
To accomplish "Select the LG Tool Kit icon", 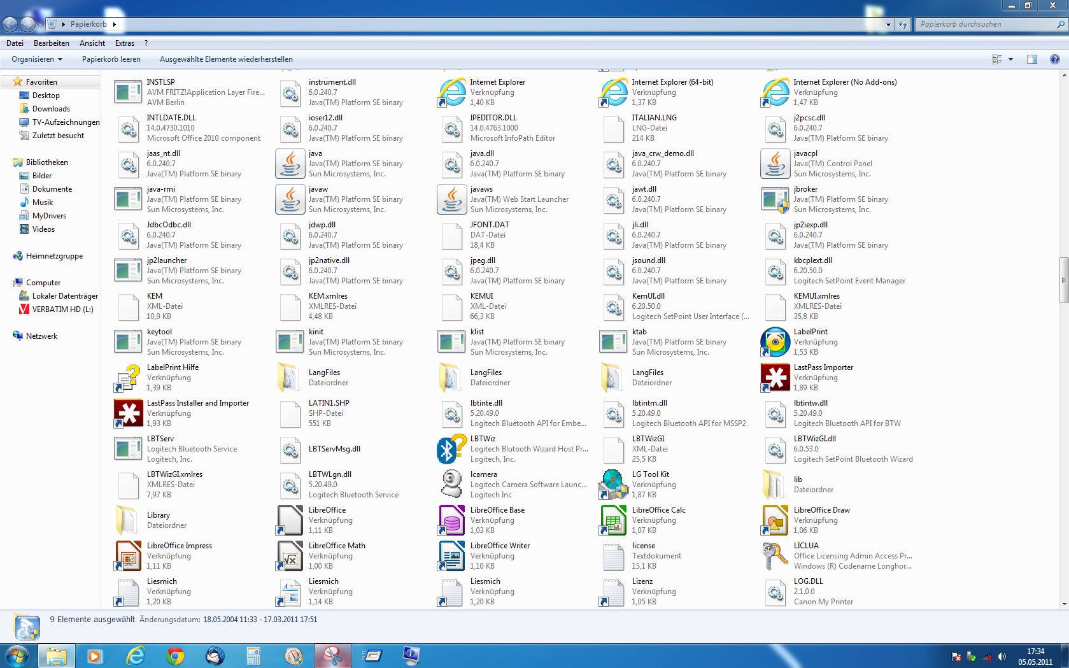I will 613,485.
